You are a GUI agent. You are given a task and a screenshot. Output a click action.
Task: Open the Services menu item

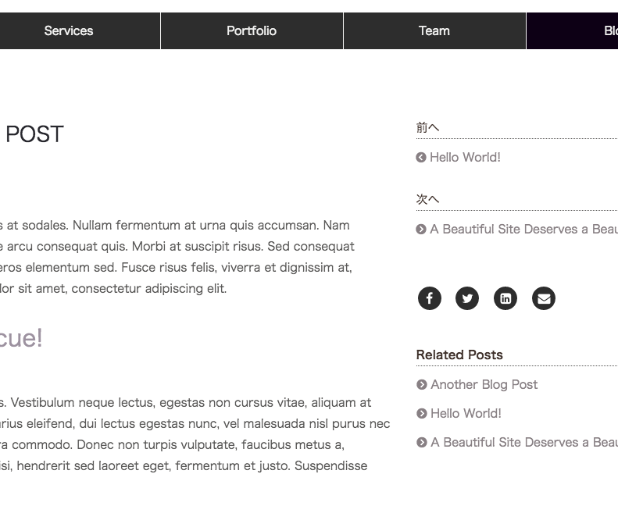[69, 30]
